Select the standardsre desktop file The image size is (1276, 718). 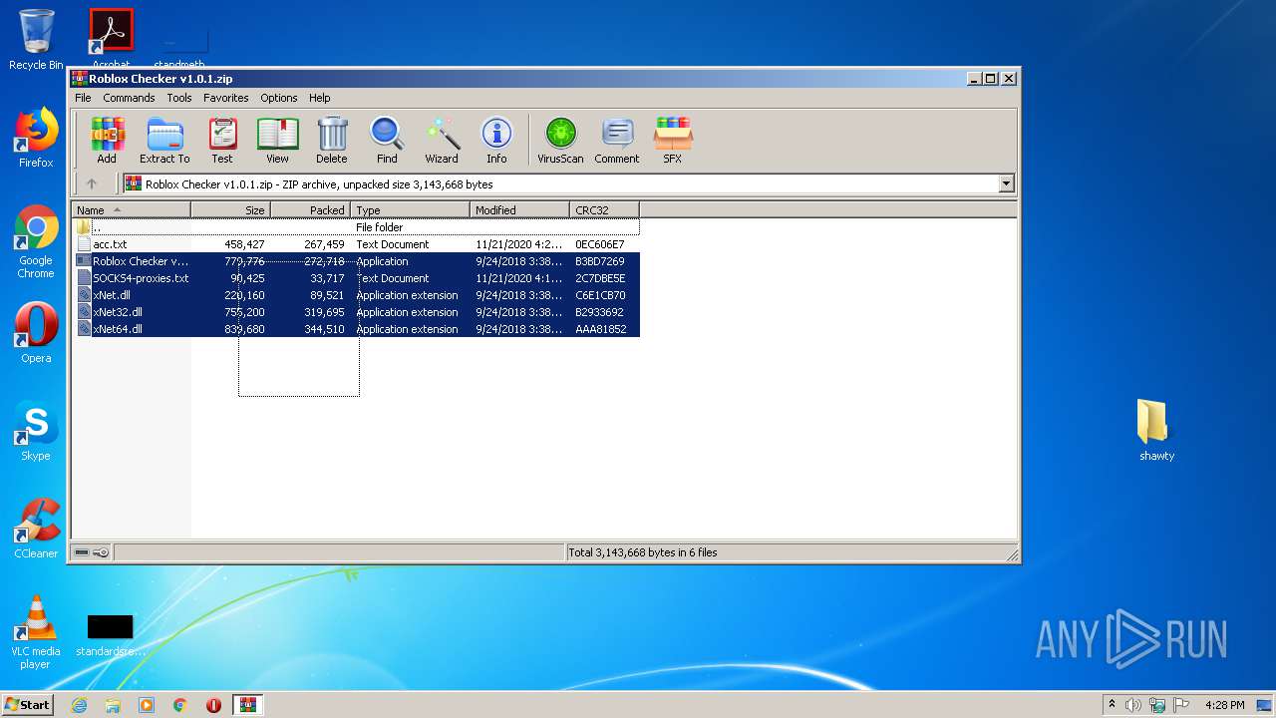click(x=111, y=634)
